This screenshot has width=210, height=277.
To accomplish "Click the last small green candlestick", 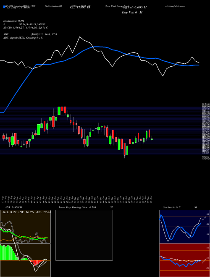I will pos(152,139).
